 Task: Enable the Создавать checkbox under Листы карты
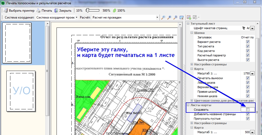248,110
